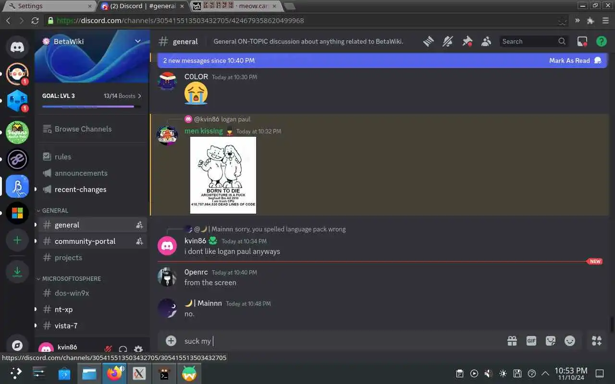Open the recent-changes channel
This screenshot has height=384, width=615.
[x=92, y=189]
